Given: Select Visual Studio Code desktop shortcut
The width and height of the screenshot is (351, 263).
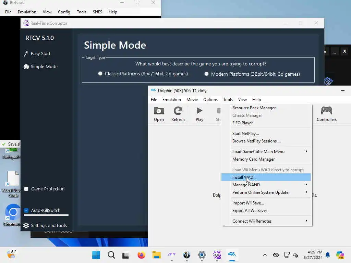Looking at the screenshot, I should pyautogui.click(x=13, y=179).
